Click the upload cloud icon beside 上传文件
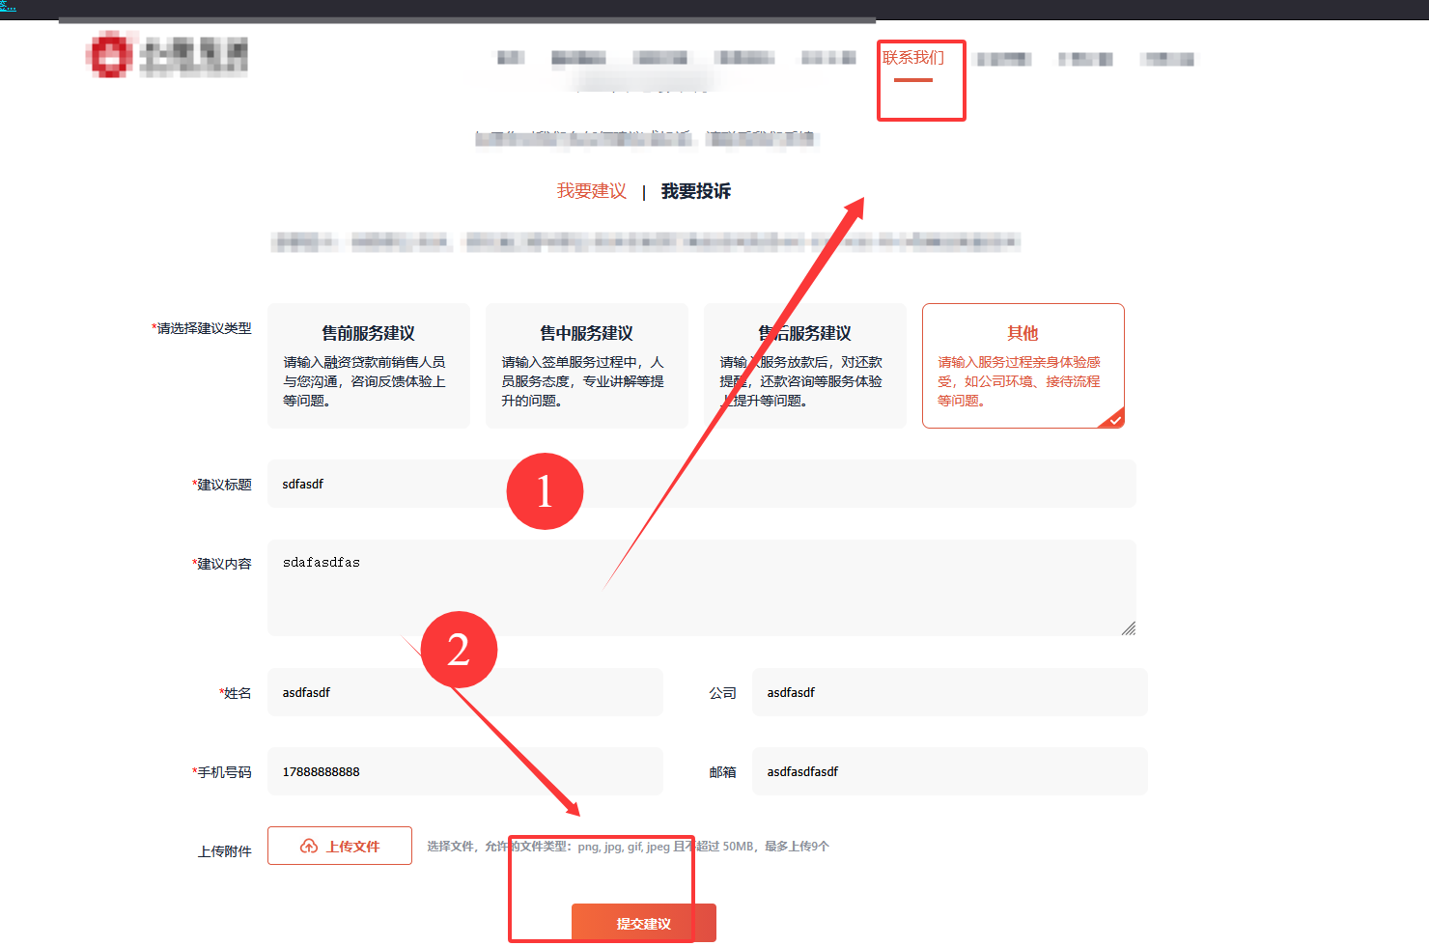The width and height of the screenshot is (1429, 946). [x=309, y=847]
